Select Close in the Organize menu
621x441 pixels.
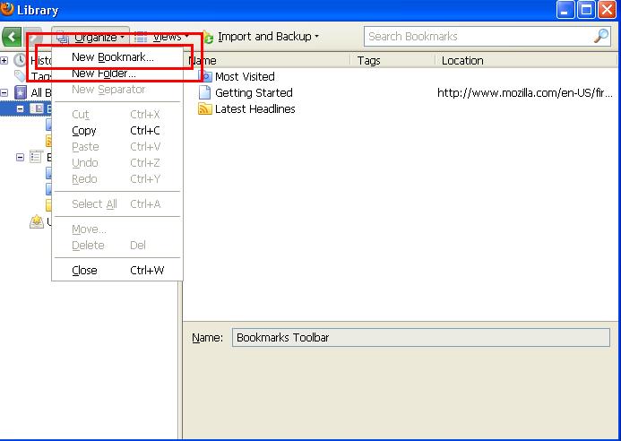(x=84, y=271)
